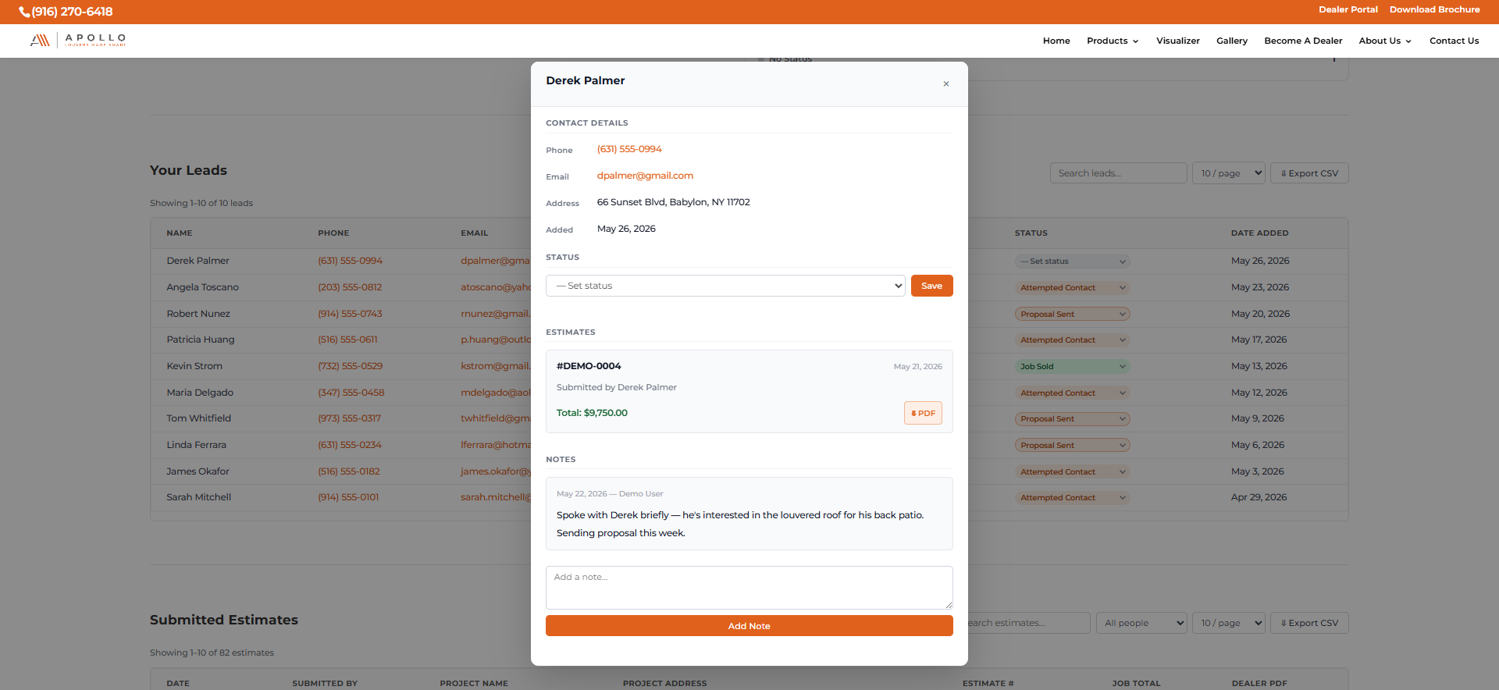Expand the Products menu

click(x=1113, y=41)
